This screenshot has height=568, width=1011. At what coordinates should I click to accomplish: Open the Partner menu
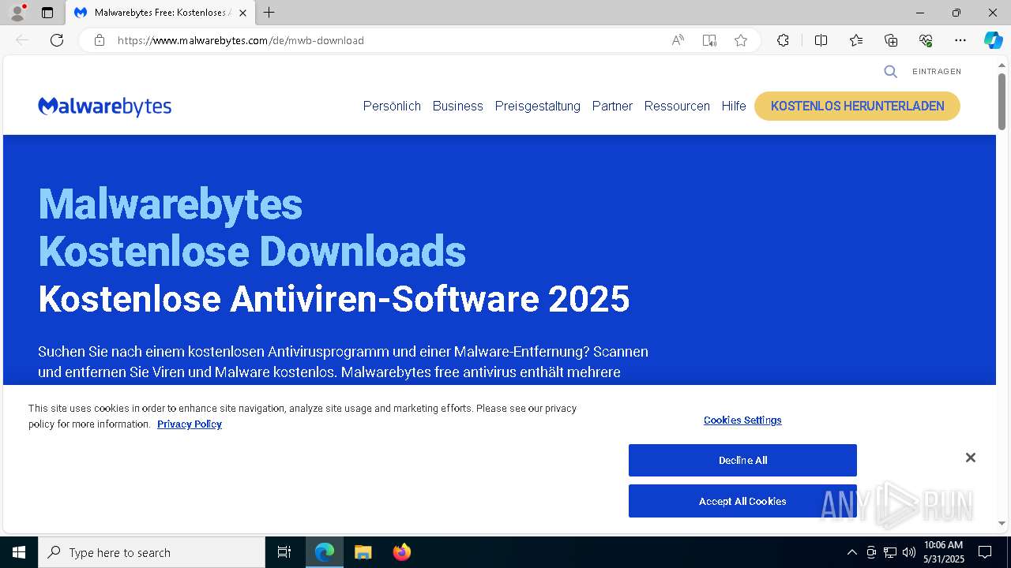coord(612,106)
